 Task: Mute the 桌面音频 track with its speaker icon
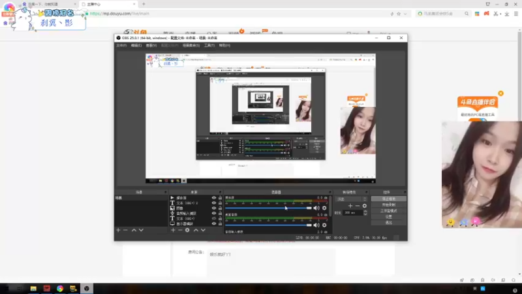click(316, 225)
